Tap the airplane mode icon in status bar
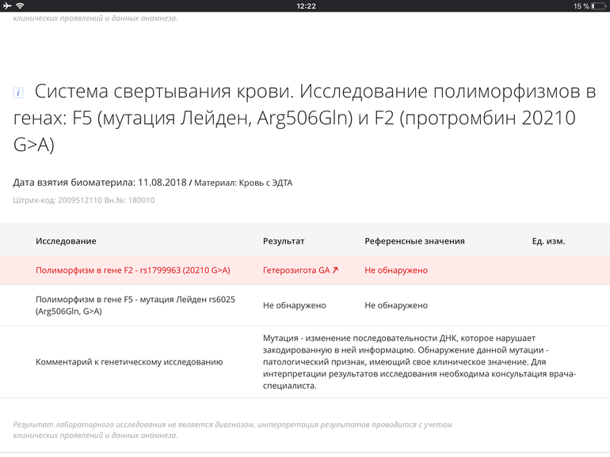 [x=8, y=6]
